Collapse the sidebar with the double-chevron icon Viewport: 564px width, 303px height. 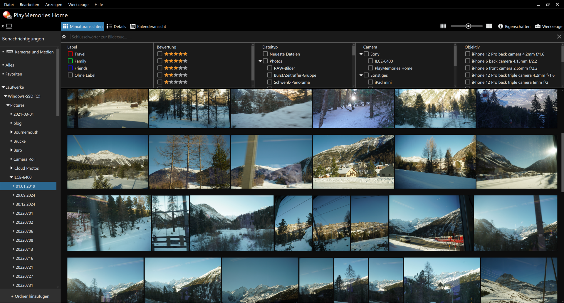(3, 26)
